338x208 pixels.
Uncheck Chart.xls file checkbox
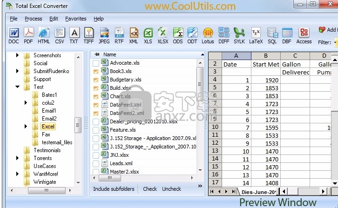(x=96, y=97)
